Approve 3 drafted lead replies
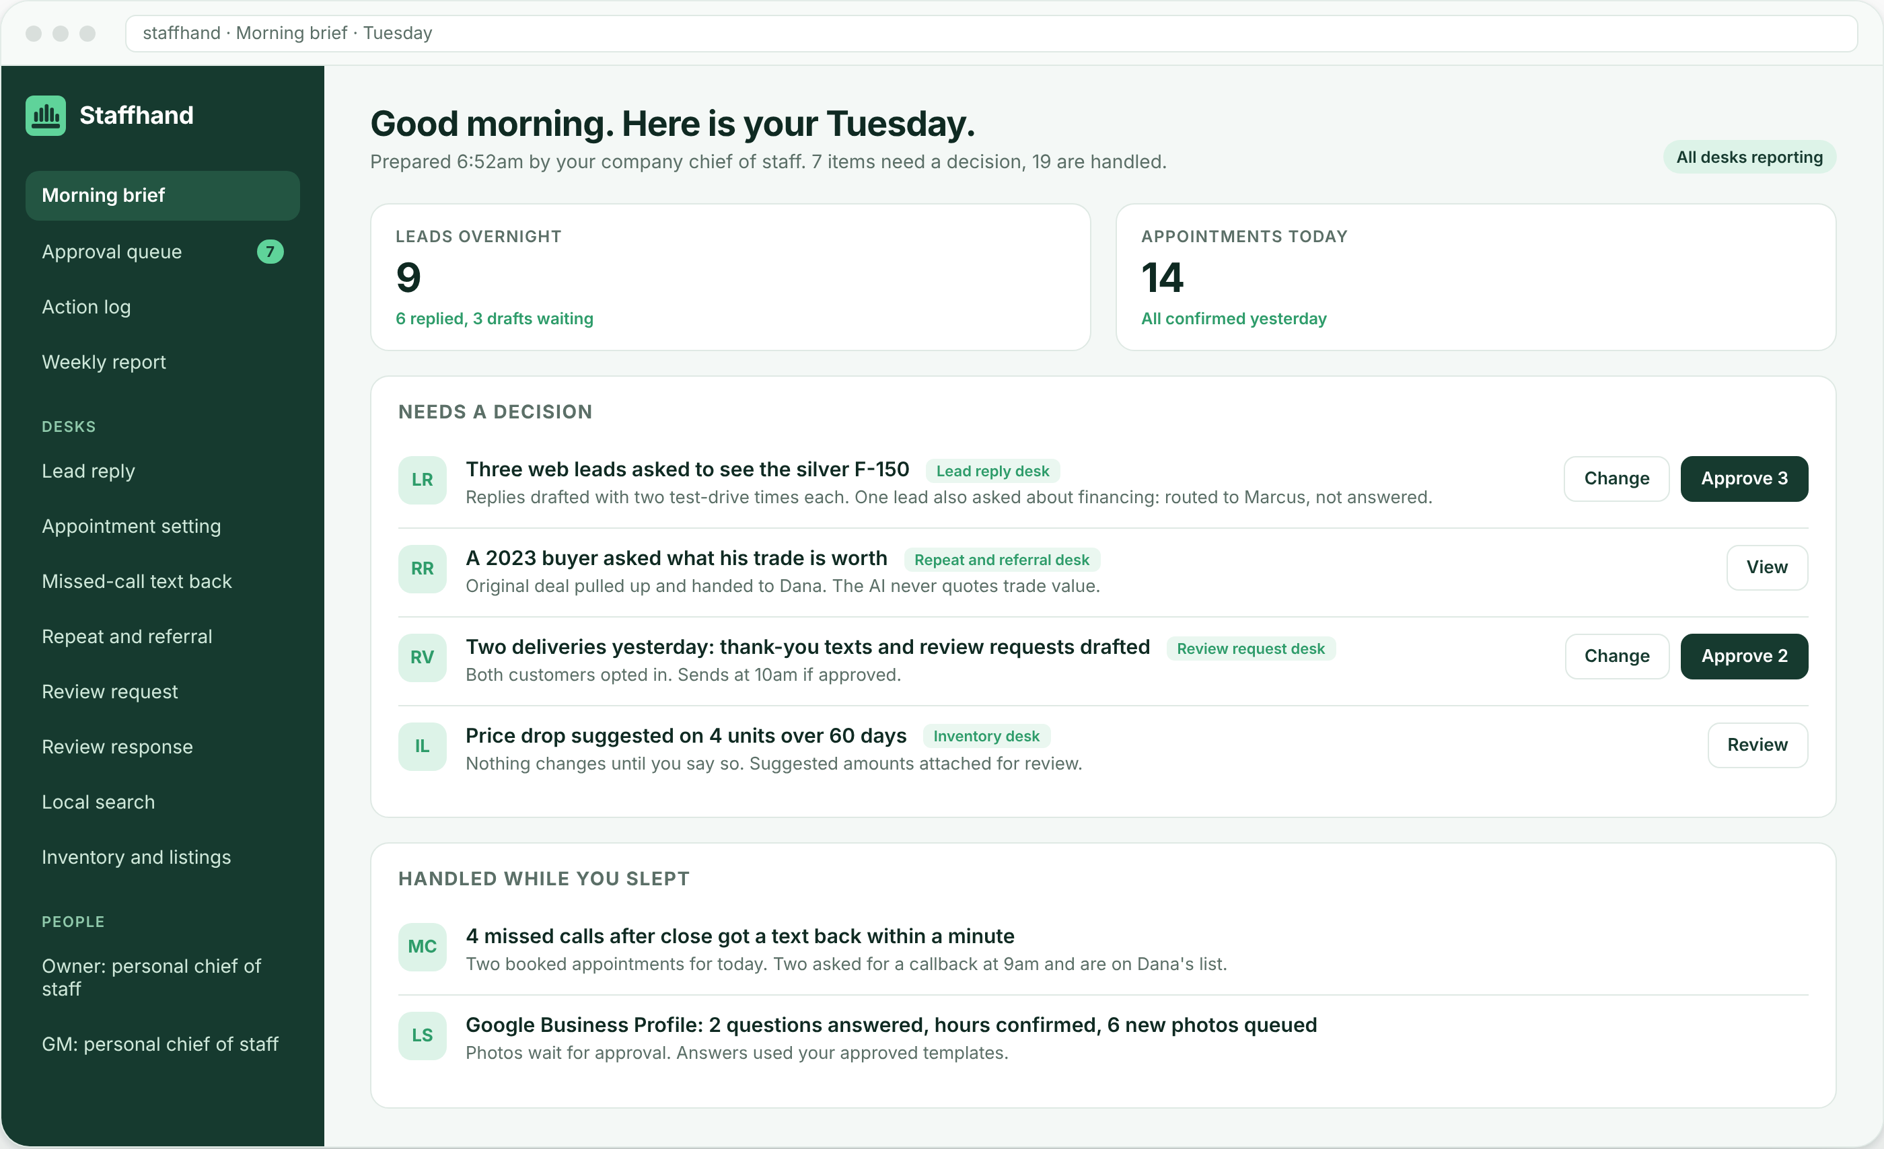The width and height of the screenshot is (1884, 1149). point(1744,478)
